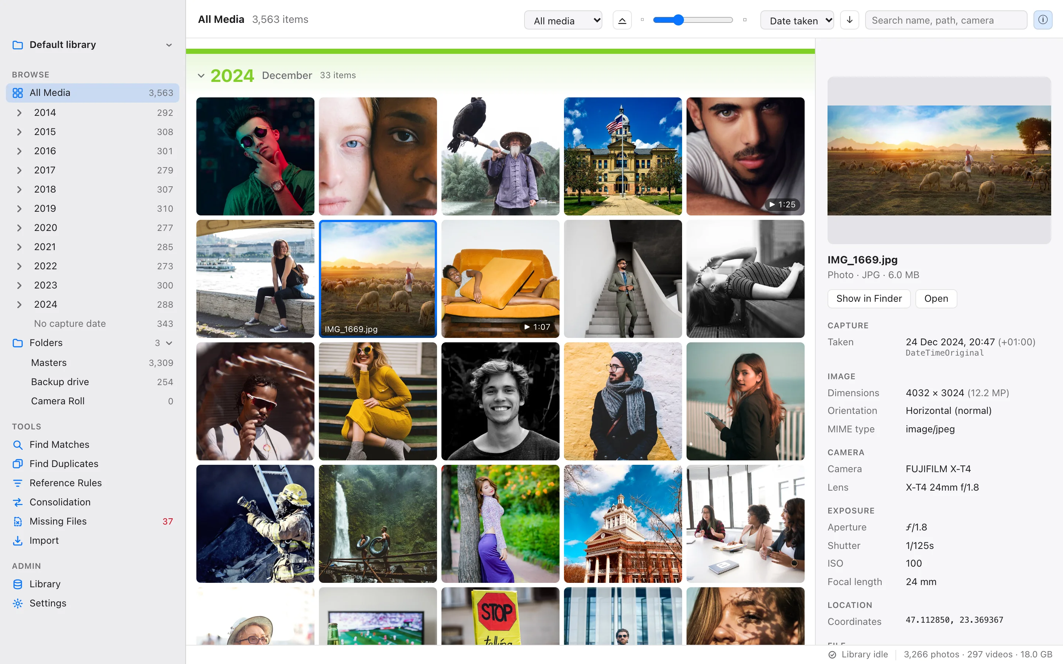The width and height of the screenshot is (1063, 664).
Task: Click the Import download icon
Action: coord(18,540)
